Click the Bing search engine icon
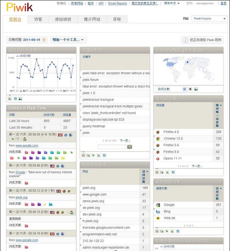This screenshot has height=251, width=230. coord(158,212)
